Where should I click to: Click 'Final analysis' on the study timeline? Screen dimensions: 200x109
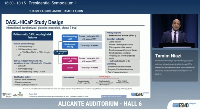tap(122, 81)
